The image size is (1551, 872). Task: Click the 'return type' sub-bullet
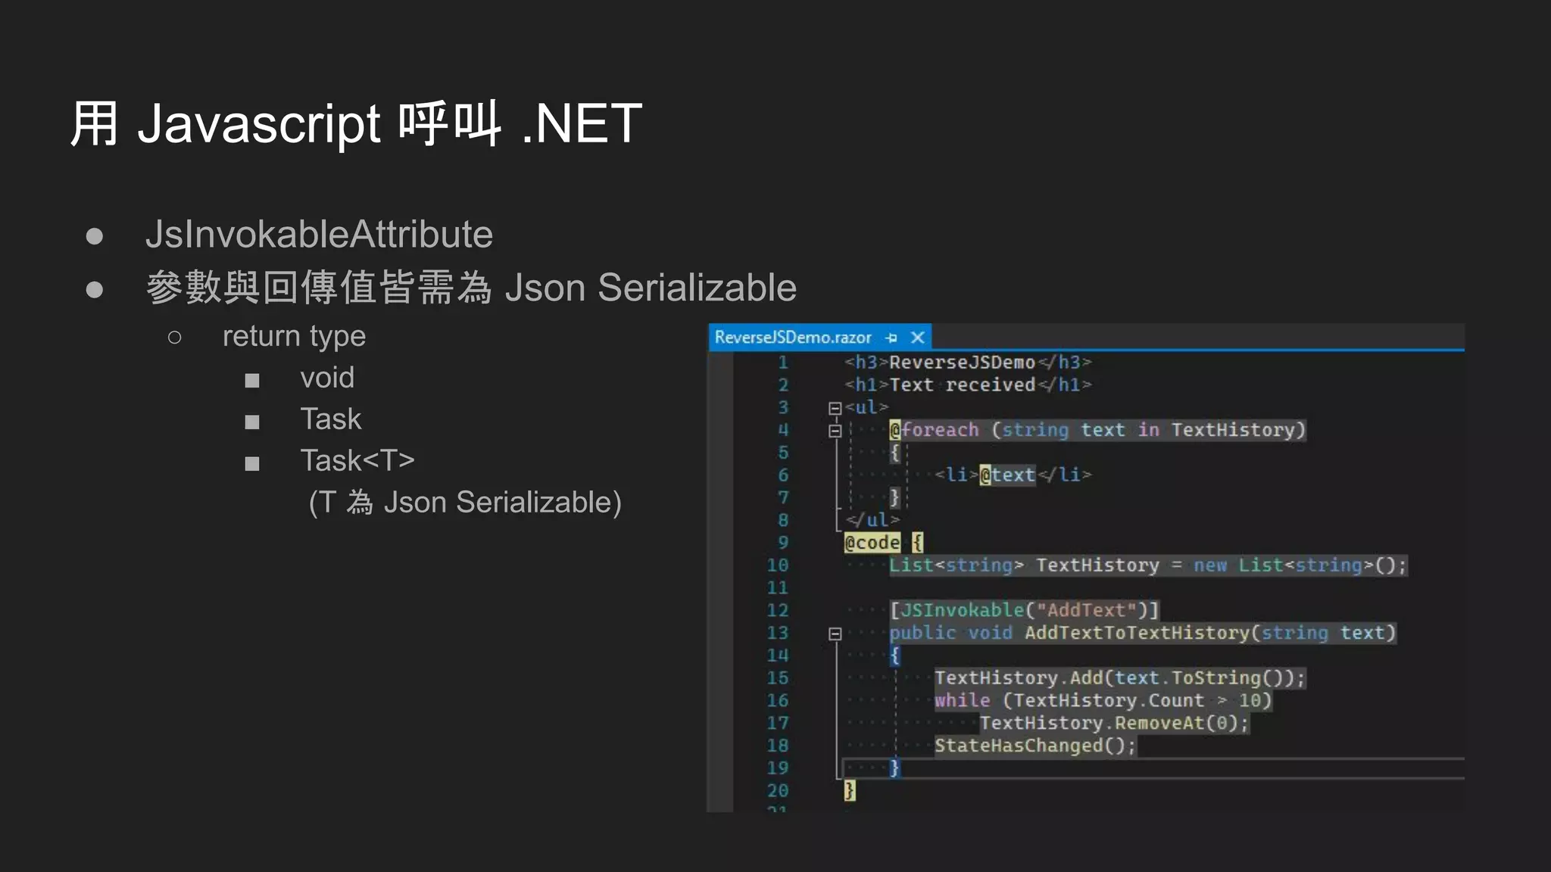294,336
